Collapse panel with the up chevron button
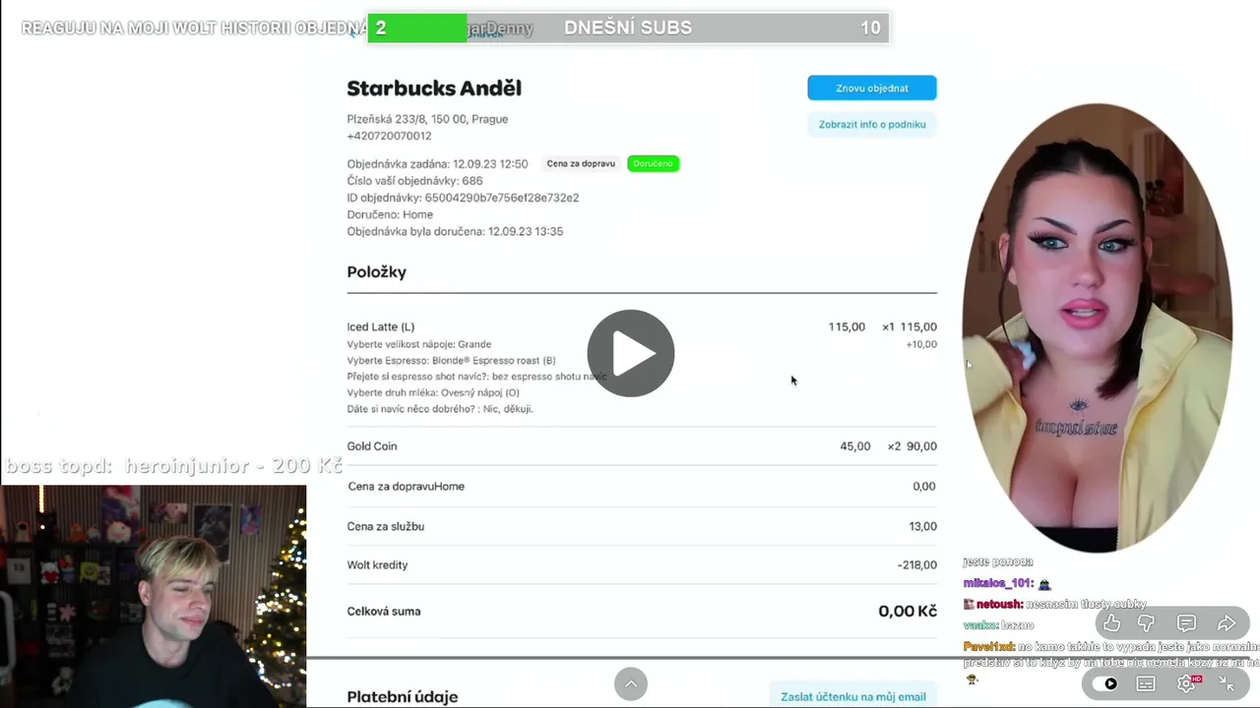 pos(631,683)
